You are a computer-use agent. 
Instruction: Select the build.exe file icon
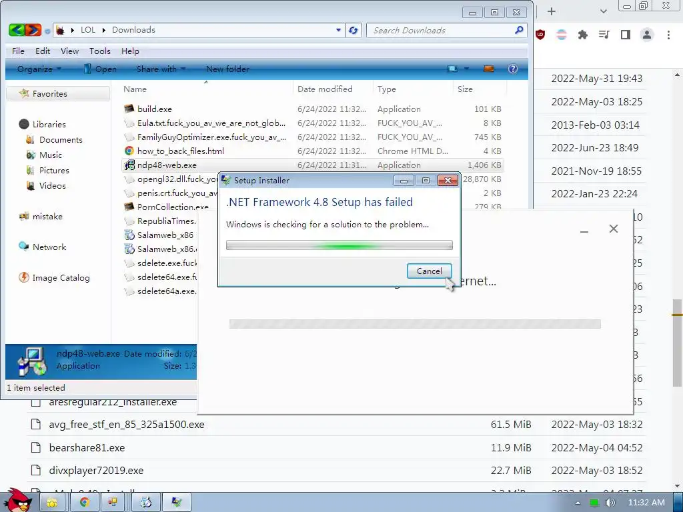129,109
